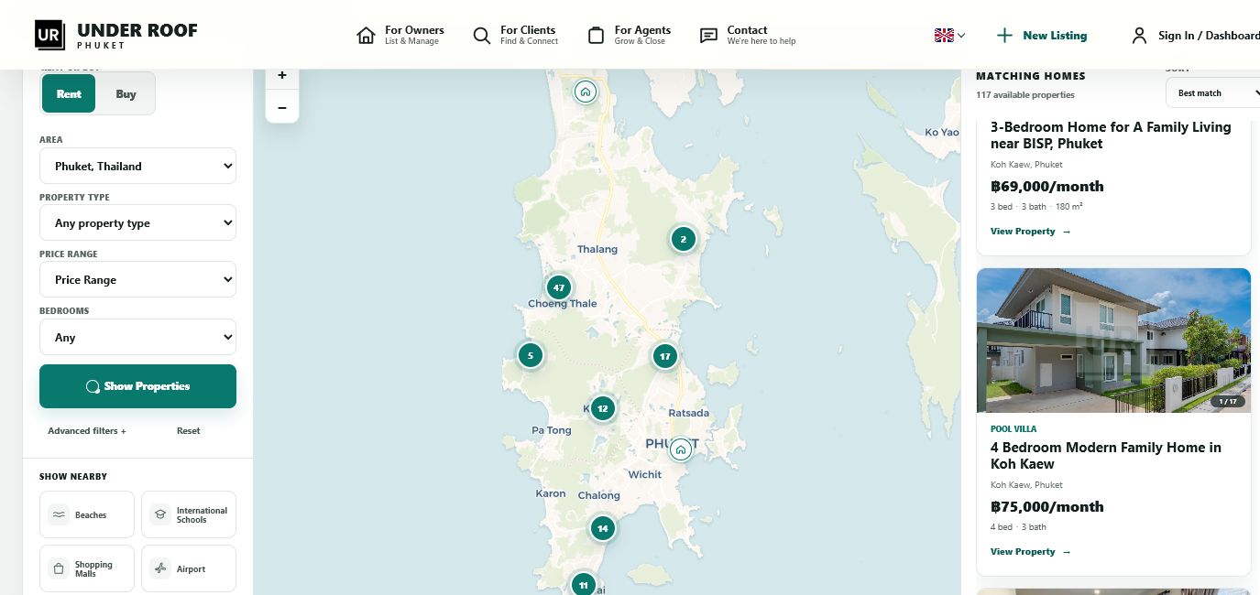Click the Shopping Malls bag icon

point(59,568)
